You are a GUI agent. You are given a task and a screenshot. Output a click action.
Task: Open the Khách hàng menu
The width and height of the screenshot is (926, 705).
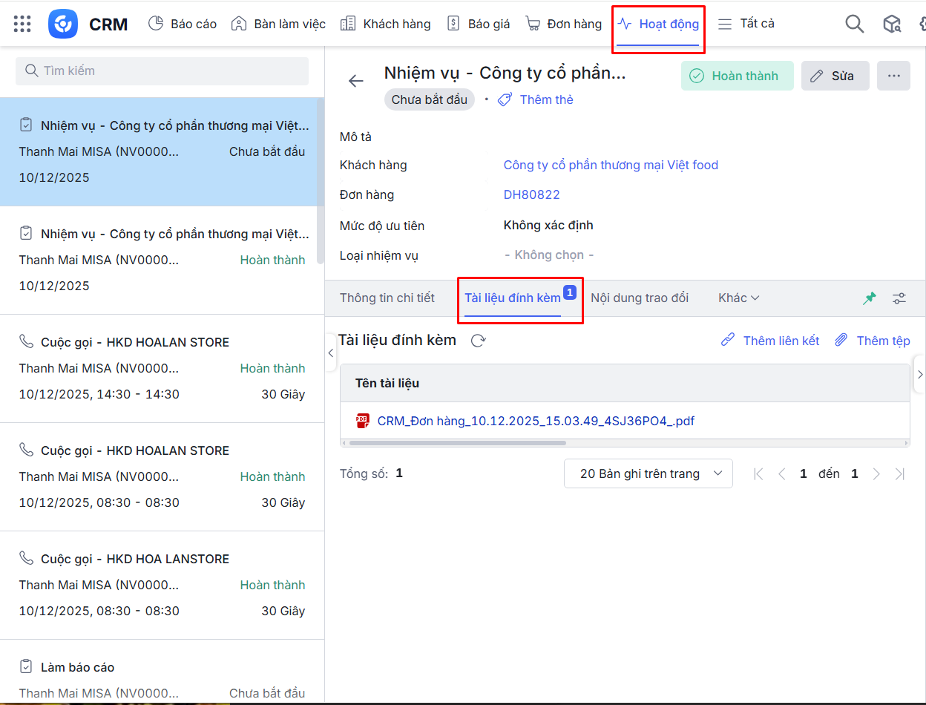385,24
